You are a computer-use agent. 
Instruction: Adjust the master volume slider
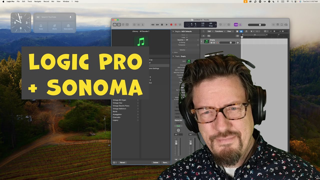click(257, 25)
